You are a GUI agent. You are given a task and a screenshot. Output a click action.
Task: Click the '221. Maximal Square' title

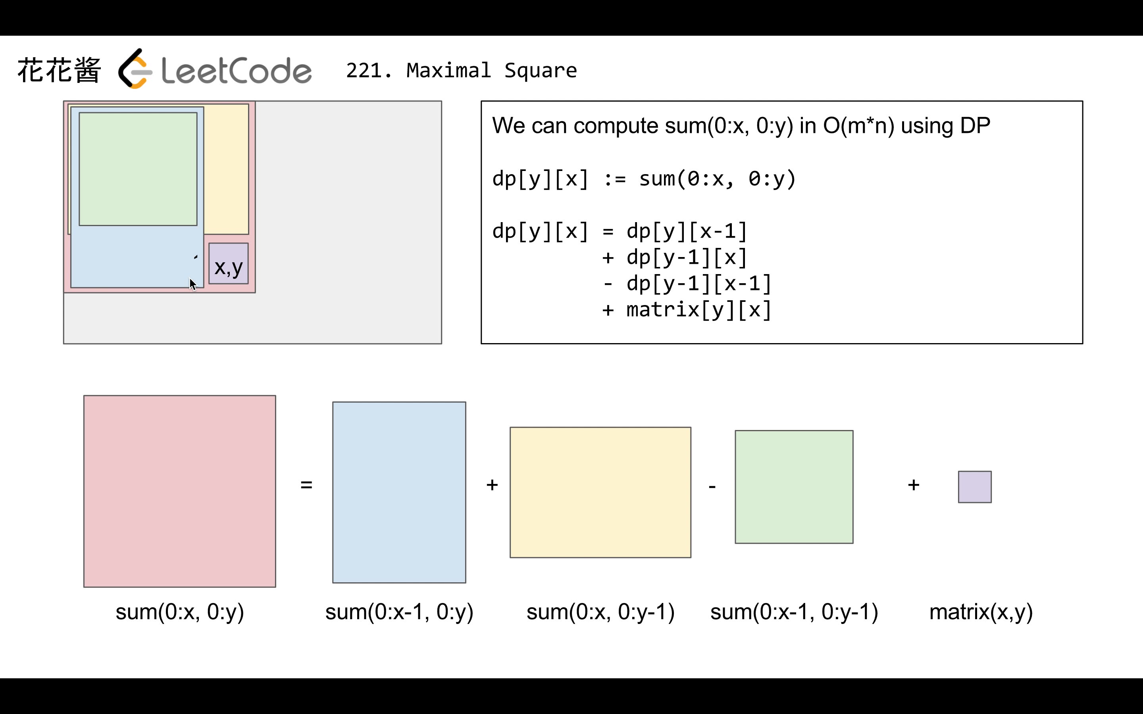click(x=462, y=70)
